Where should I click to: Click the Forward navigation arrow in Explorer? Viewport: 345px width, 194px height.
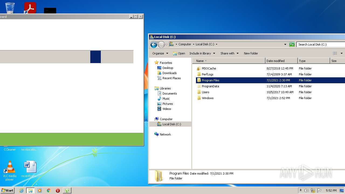point(161,44)
